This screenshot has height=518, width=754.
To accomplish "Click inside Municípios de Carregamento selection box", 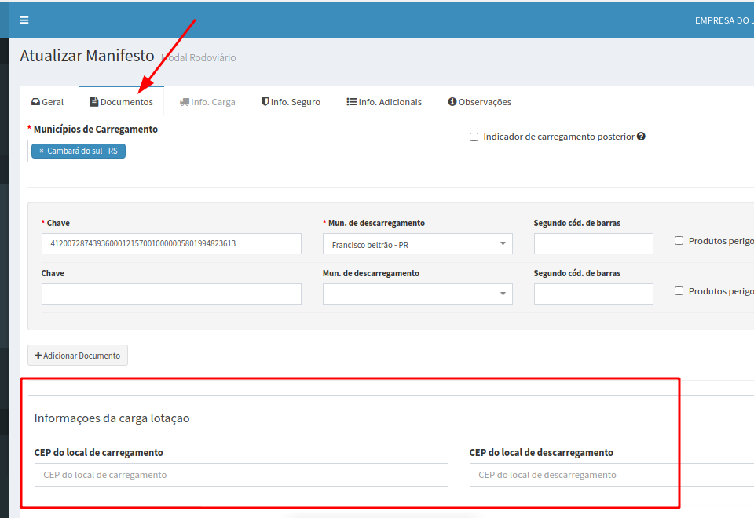I will pos(283,151).
